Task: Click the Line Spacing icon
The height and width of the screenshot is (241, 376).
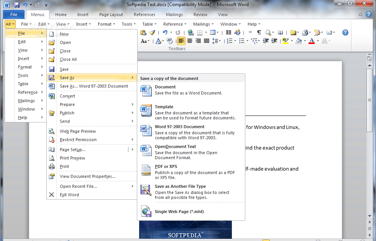Action: [215, 41]
